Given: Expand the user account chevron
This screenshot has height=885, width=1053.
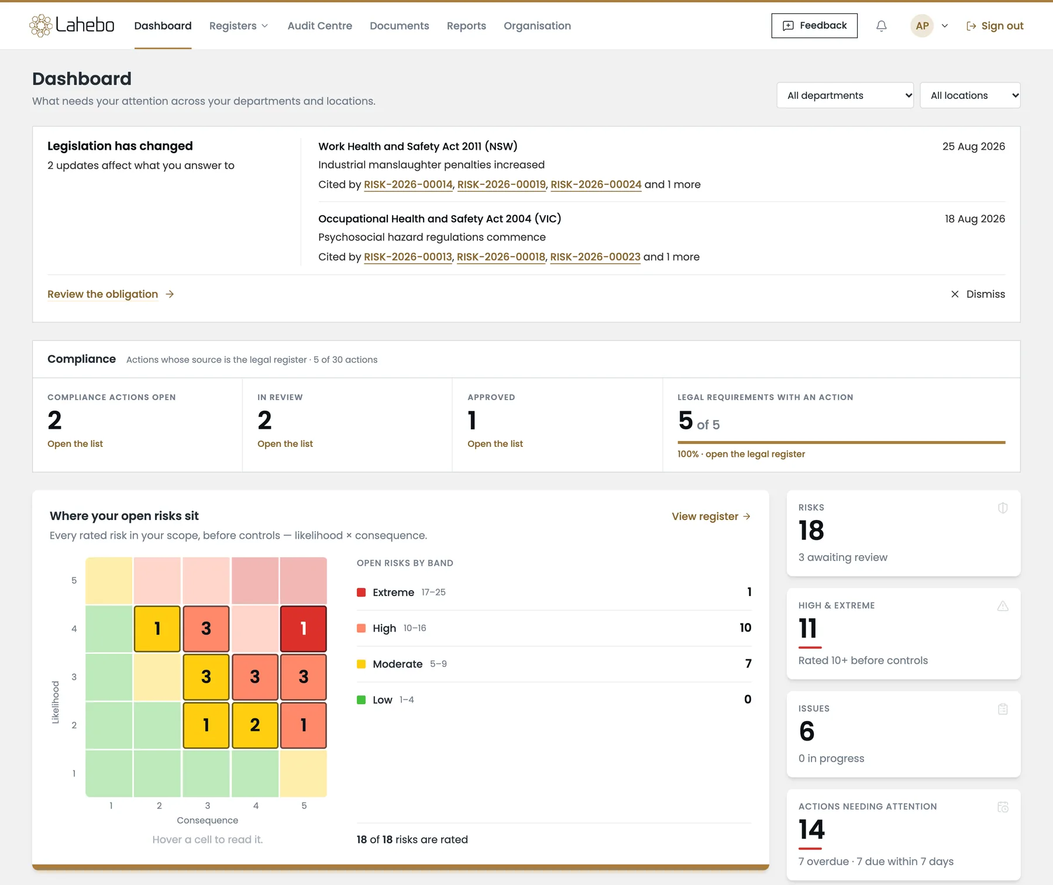Looking at the screenshot, I should coord(944,26).
